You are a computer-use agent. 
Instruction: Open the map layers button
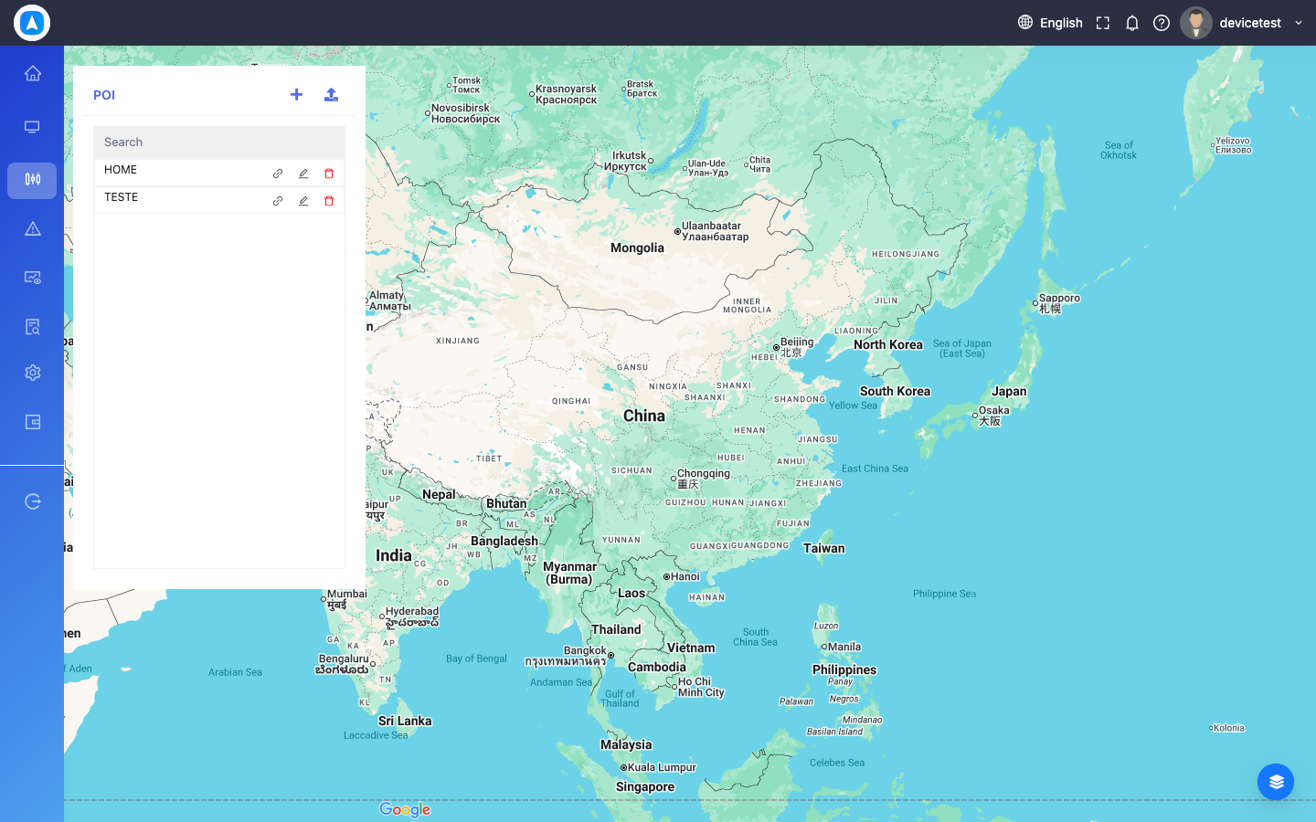pyautogui.click(x=1276, y=782)
